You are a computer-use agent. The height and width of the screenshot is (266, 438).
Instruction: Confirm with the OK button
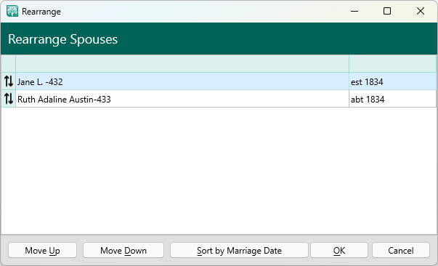339,250
